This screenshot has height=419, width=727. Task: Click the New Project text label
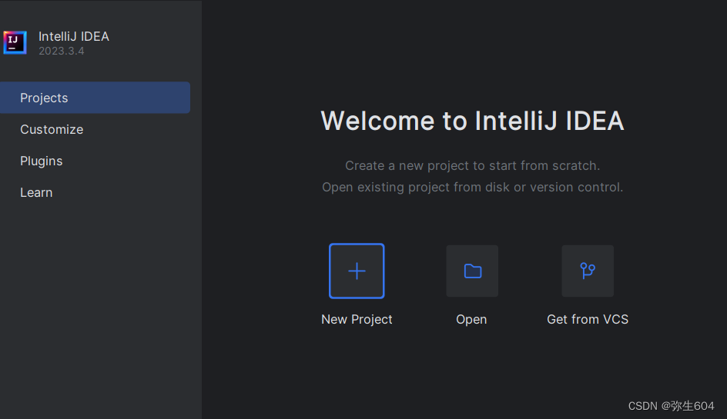click(357, 320)
